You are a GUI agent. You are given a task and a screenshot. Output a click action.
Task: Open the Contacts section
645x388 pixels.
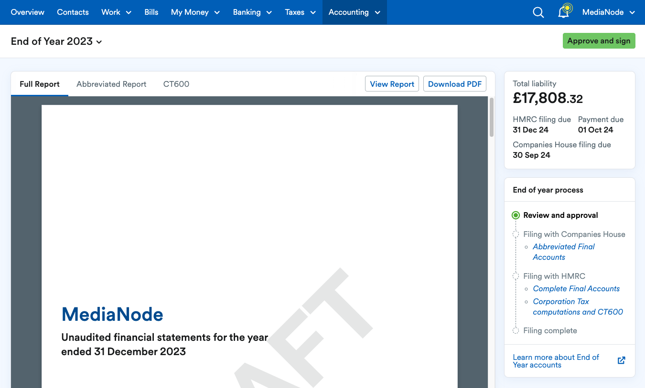[x=73, y=12]
